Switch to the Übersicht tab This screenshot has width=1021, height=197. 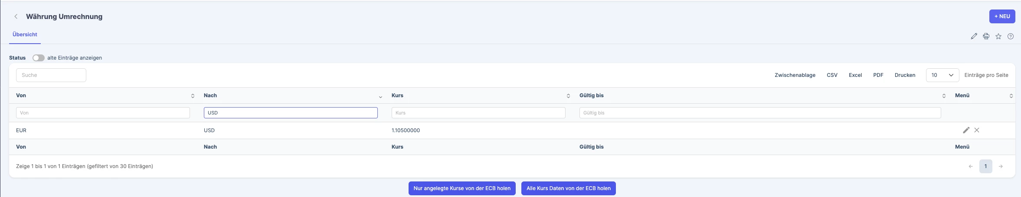[25, 35]
